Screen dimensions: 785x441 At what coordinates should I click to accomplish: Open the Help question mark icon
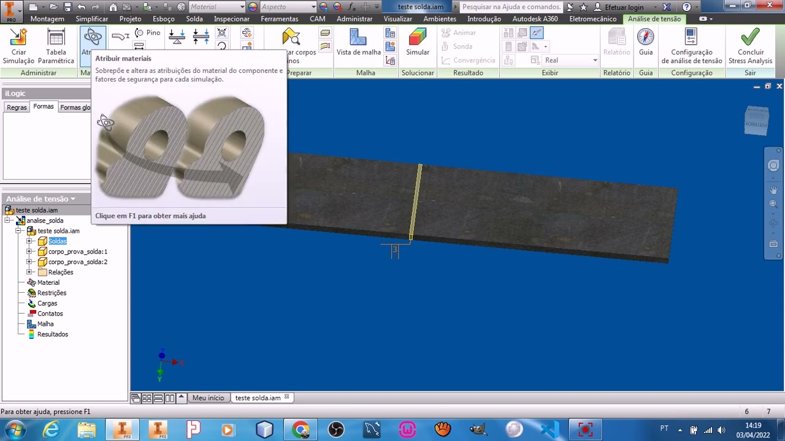pos(686,7)
